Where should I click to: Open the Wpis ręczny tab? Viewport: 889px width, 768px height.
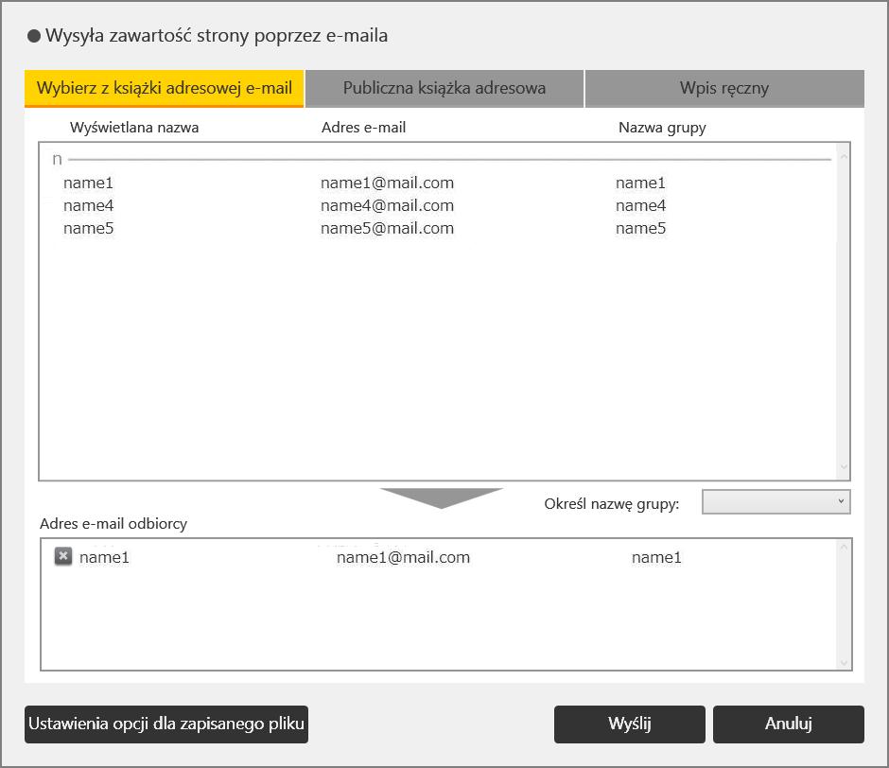point(724,88)
